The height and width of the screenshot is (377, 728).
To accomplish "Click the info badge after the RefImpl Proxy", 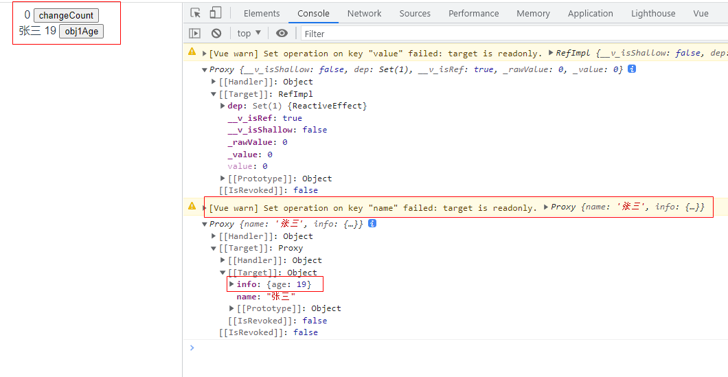I will click(x=631, y=69).
